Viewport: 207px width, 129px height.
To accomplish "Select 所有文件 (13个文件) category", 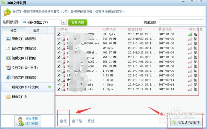I will [28, 87].
